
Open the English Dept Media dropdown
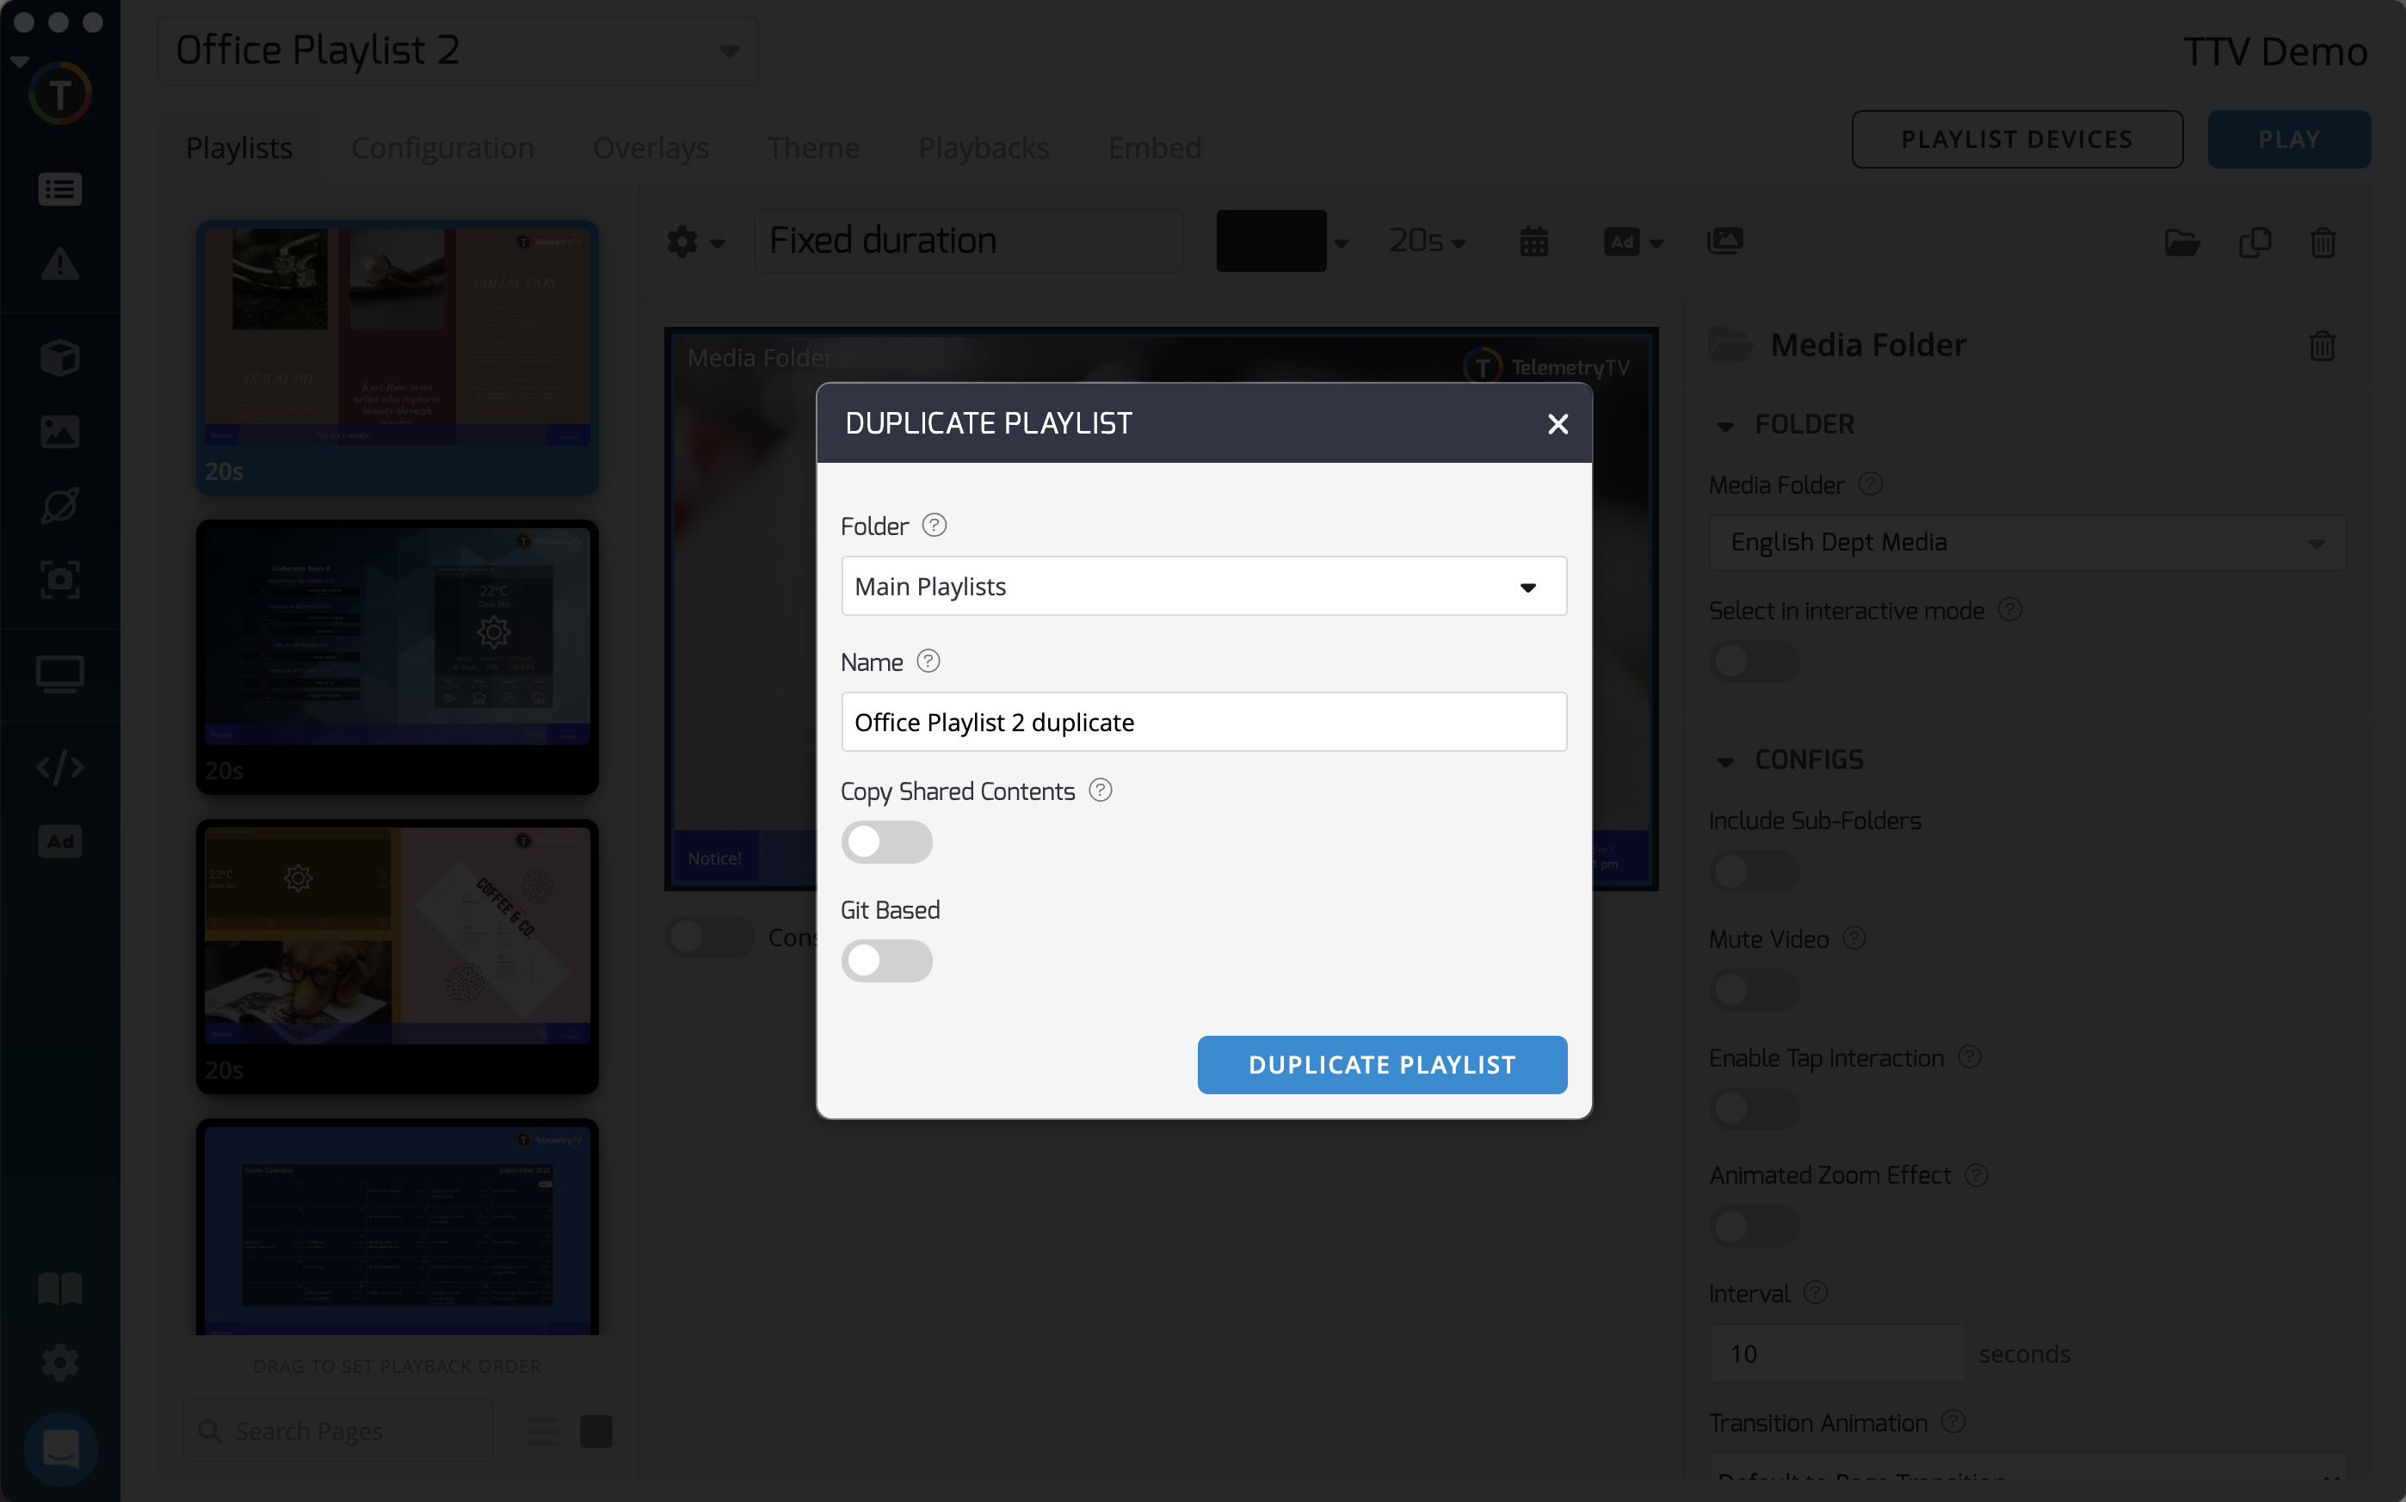click(2026, 542)
